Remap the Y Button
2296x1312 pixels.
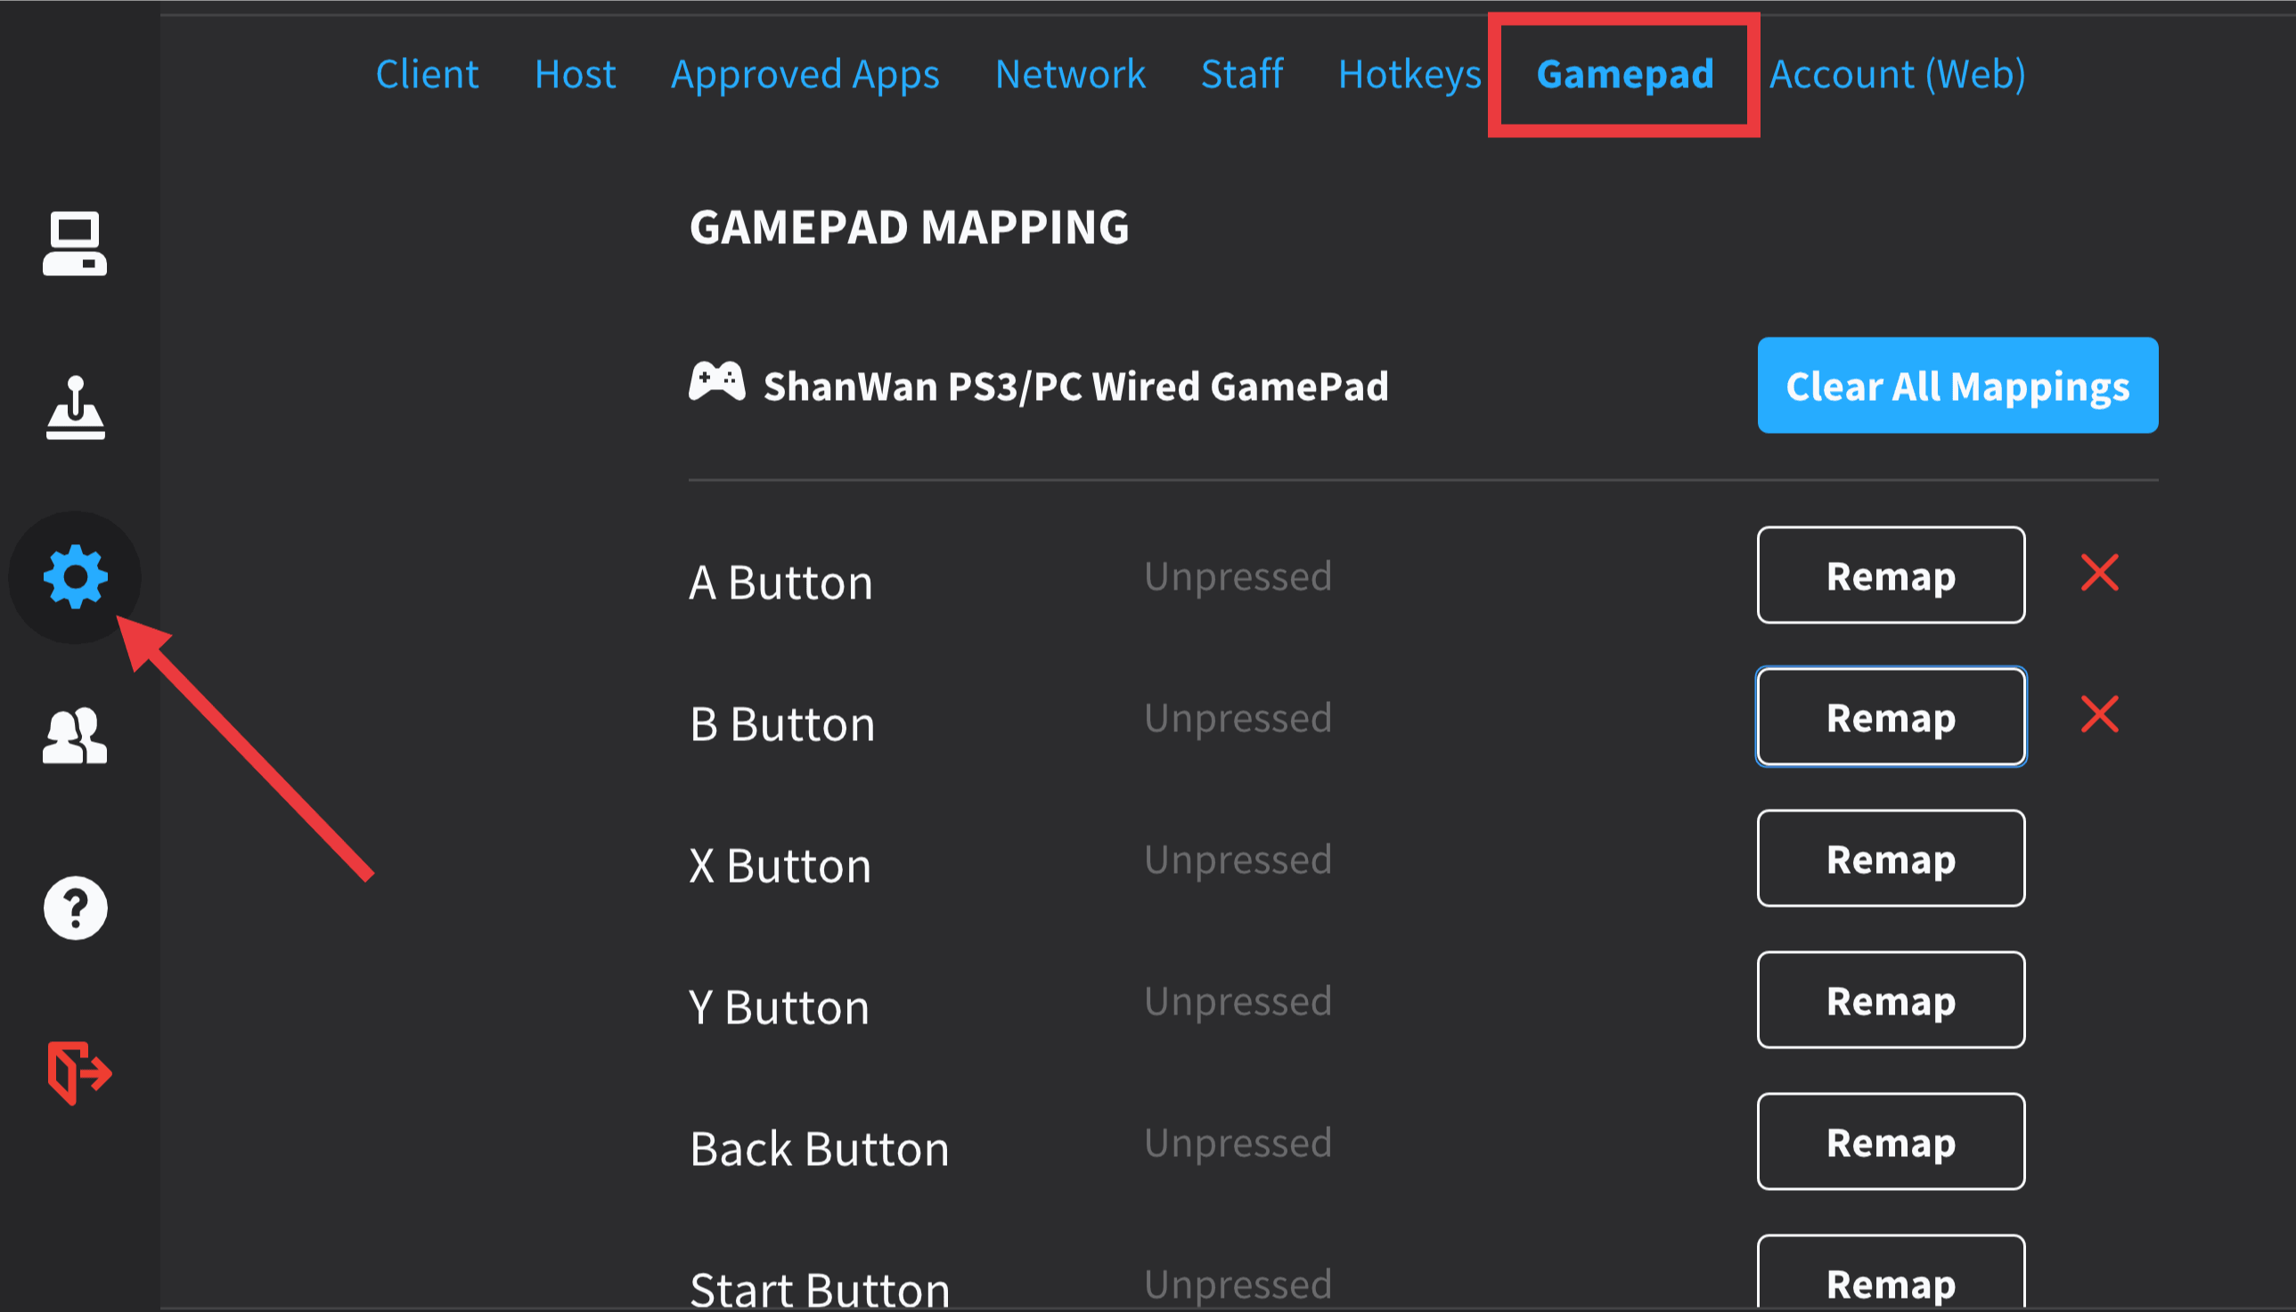[1890, 1000]
